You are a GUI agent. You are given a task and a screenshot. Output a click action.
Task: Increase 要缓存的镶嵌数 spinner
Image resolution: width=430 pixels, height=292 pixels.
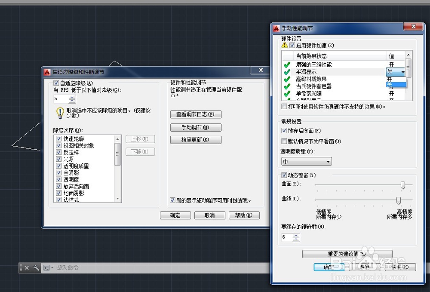[296, 235]
